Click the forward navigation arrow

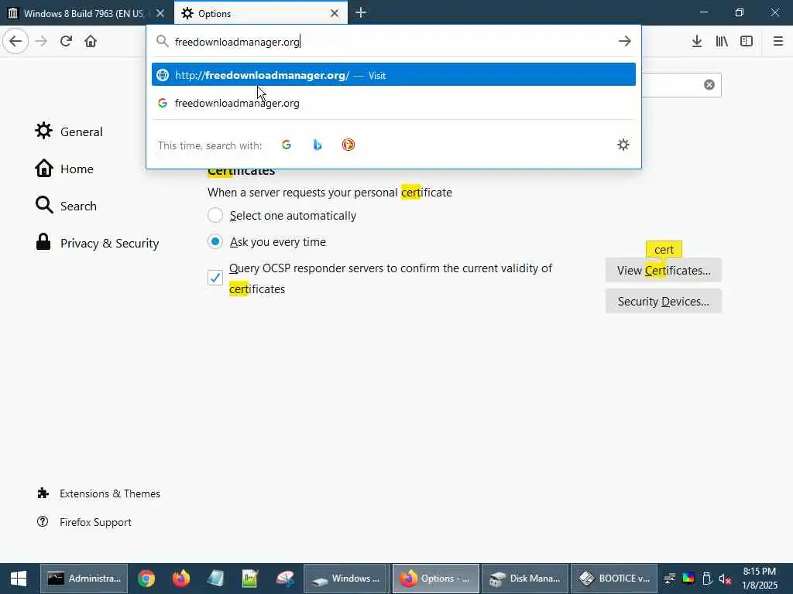click(x=42, y=41)
